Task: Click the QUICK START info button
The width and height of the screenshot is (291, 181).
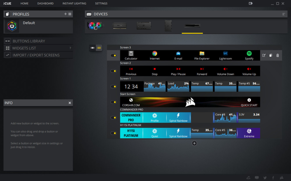Action: point(249,102)
